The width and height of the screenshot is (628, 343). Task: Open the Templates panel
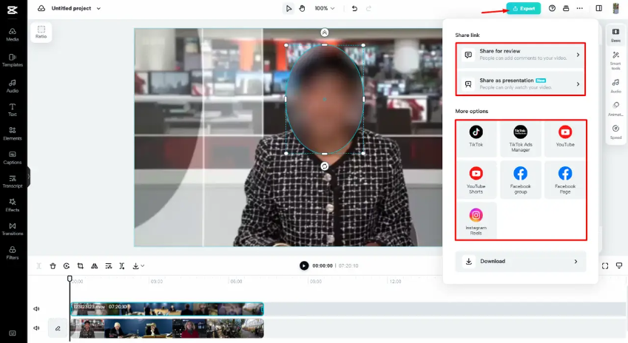(13, 60)
